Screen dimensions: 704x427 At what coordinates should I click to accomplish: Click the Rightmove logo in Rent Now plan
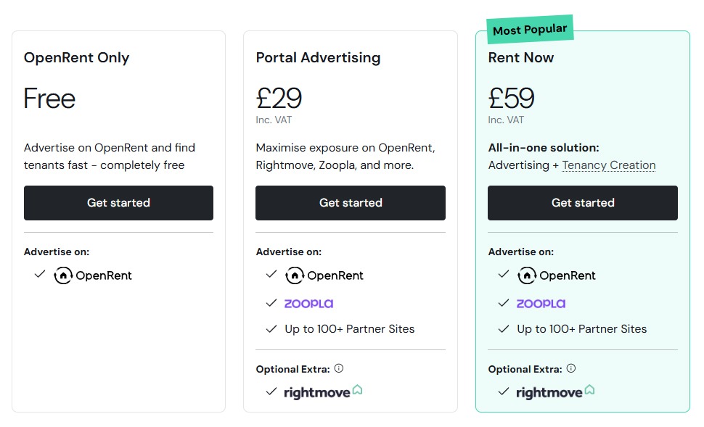point(555,392)
